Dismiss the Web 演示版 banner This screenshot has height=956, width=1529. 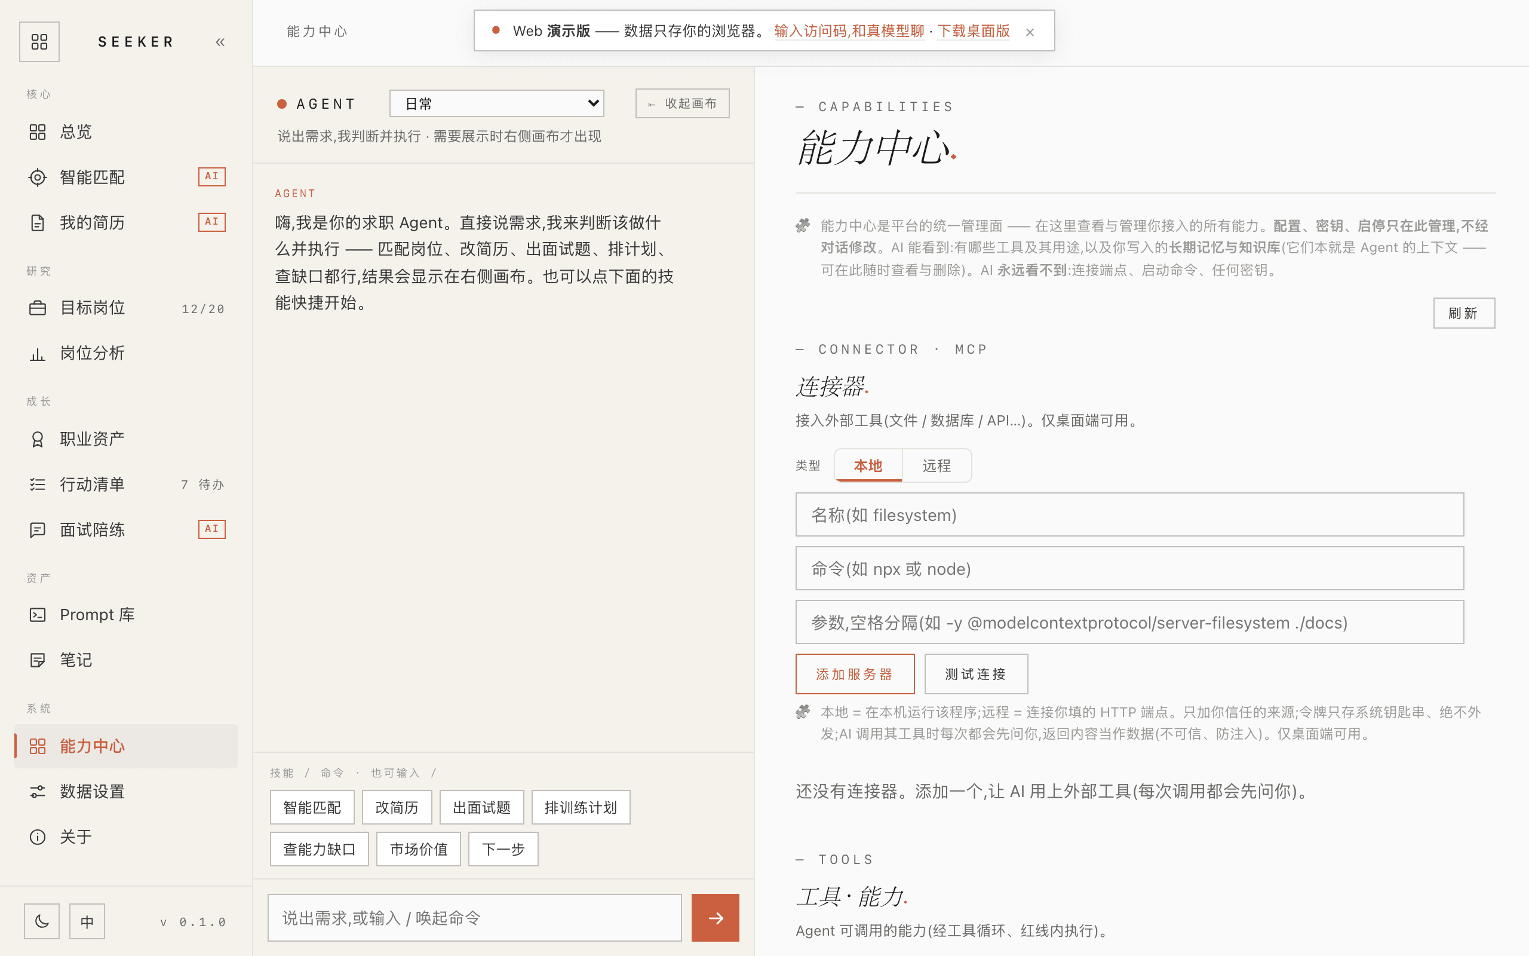click(x=1030, y=32)
